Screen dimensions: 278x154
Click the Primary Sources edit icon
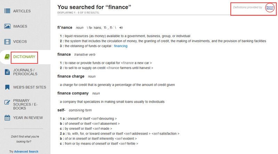[7, 102]
